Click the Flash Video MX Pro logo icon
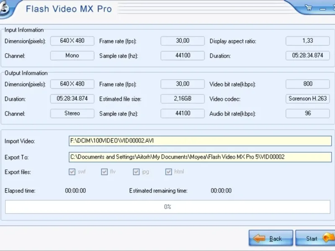The image size is (335, 251). pyautogui.click(x=4, y=9)
